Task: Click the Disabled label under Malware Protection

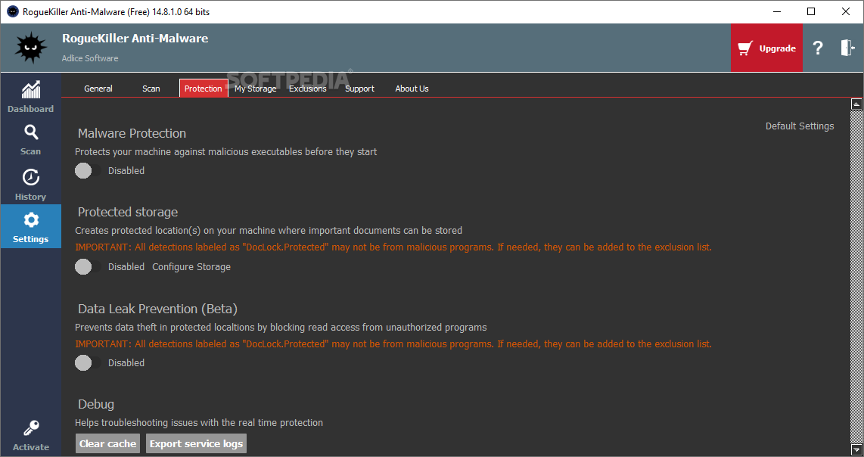Action: (x=126, y=171)
